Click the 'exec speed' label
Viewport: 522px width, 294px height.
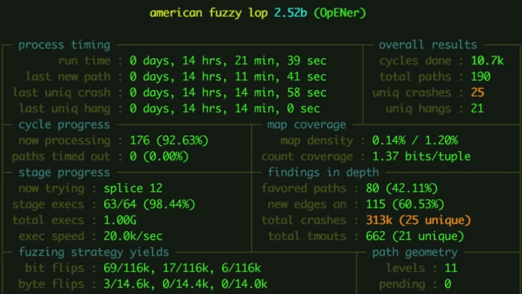pyautogui.click(x=52, y=237)
